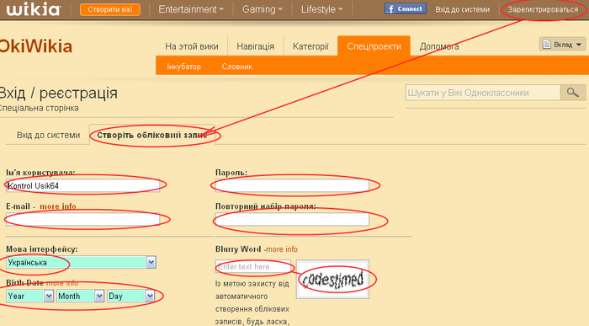Click more info link next to E-mail
The image size is (589, 326).
pyautogui.click(x=58, y=206)
